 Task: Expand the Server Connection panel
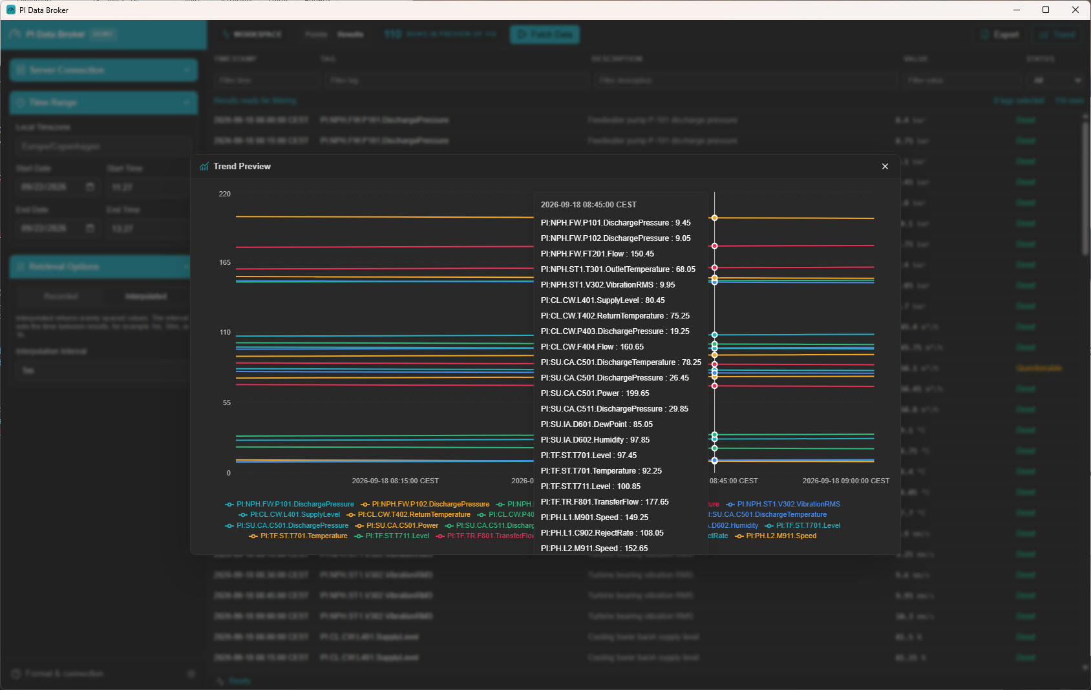103,70
